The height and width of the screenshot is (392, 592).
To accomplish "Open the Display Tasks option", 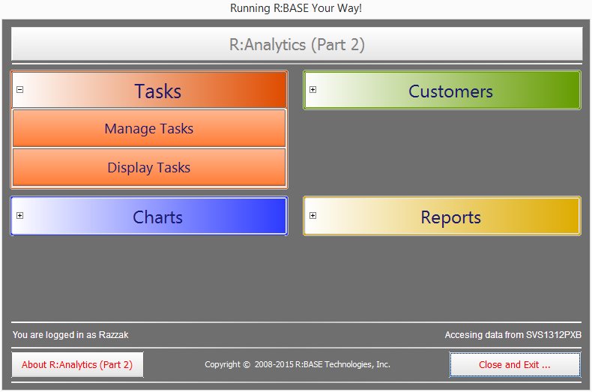I will tap(148, 168).
